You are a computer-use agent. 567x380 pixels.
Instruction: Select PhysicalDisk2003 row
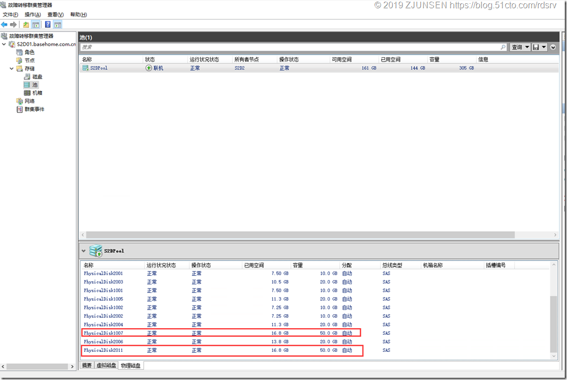[314, 282]
